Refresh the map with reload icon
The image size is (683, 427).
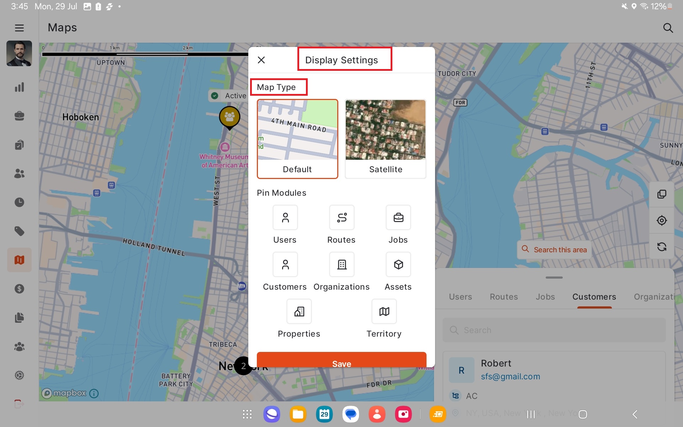tap(661, 247)
